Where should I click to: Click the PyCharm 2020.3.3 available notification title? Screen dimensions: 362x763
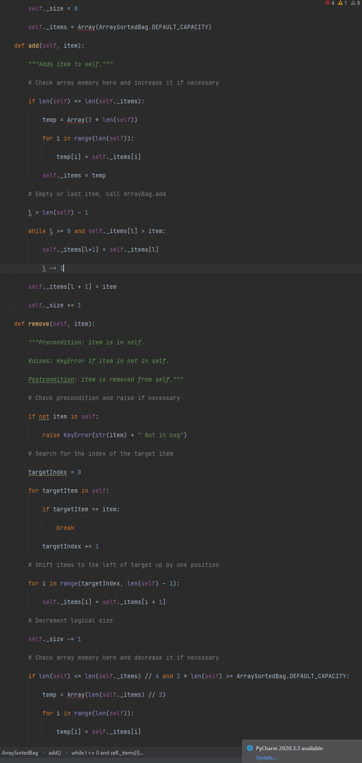point(289,748)
